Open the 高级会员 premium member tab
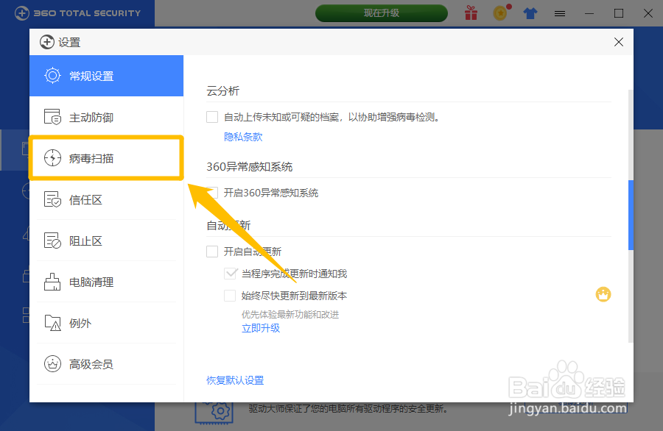This screenshot has width=663, height=431. coord(106,364)
